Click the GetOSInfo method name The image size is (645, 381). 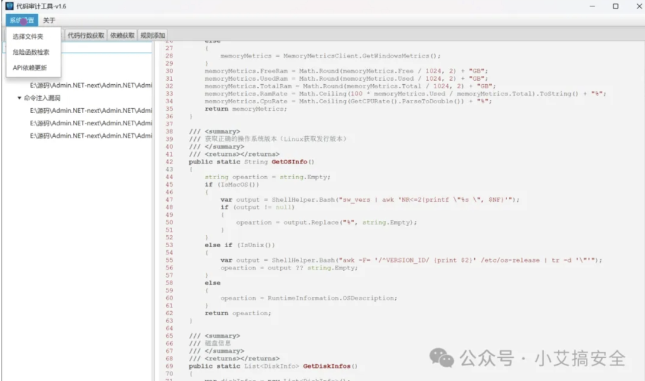pyautogui.click(x=289, y=162)
